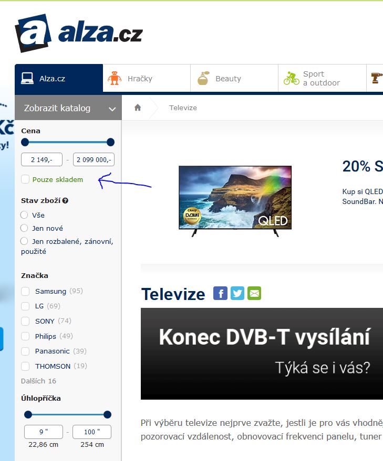Click the minimum diagonal field 9"

point(44,432)
